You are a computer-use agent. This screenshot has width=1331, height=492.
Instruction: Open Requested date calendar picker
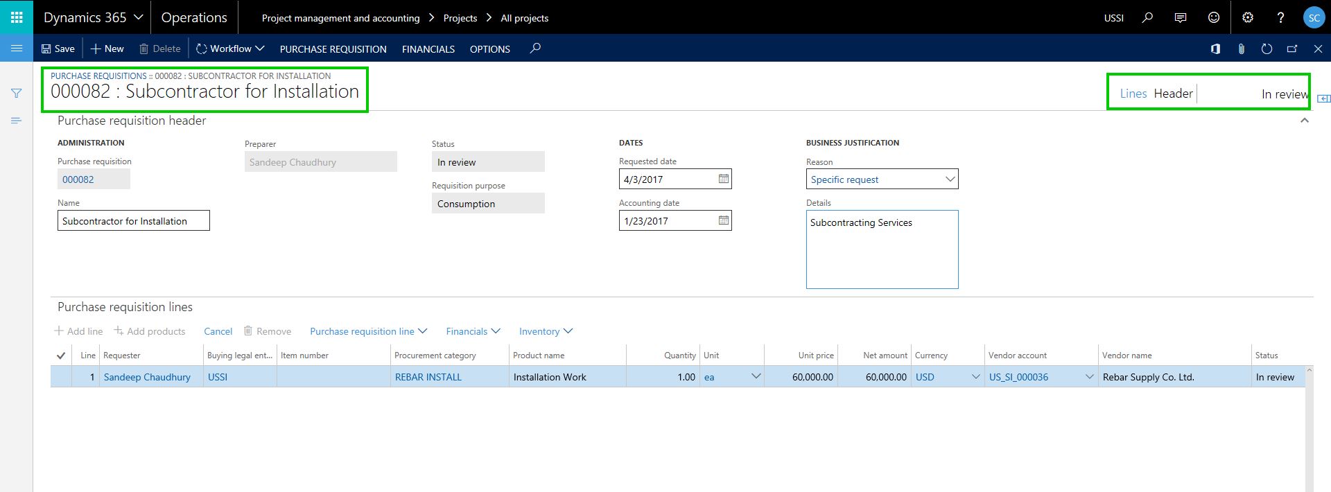tap(723, 179)
